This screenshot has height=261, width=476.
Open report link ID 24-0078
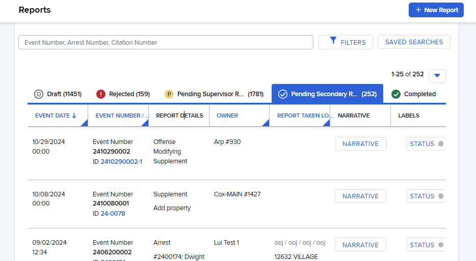pyautogui.click(x=113, y=214)
